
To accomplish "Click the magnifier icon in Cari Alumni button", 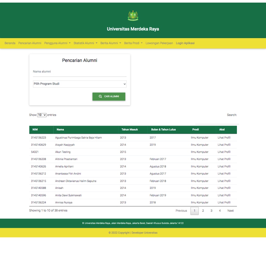I will (x=100, y=96).
